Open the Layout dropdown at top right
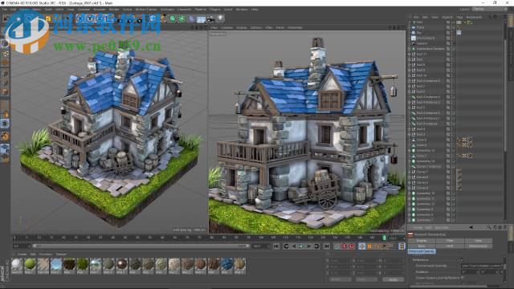Image resolution: width=514 pixels, height=289 pixels. [488, 9]
